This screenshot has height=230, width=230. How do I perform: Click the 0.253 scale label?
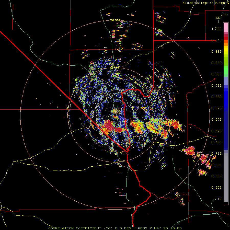216,188
